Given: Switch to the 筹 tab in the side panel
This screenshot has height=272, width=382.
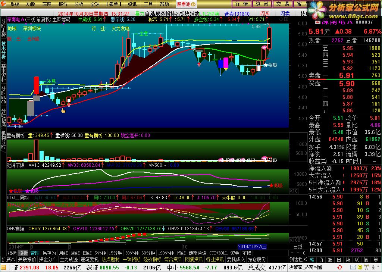Looking at the screenshot, I should coord(375,260).
